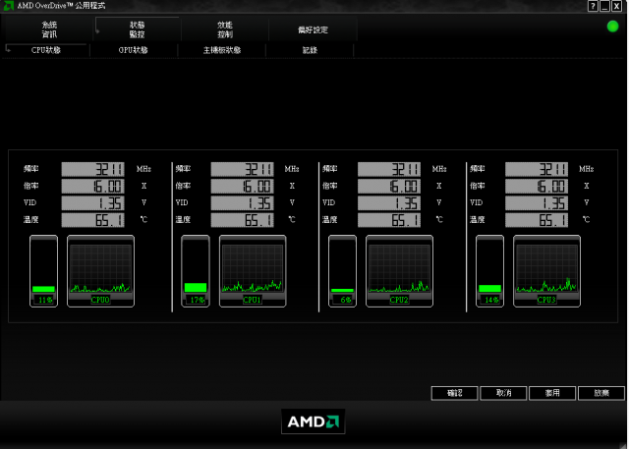Select the CPU狀態 sub-tab
Viewport: 629px width, 449px height.
pyautogui.click(x=46, y=50)
